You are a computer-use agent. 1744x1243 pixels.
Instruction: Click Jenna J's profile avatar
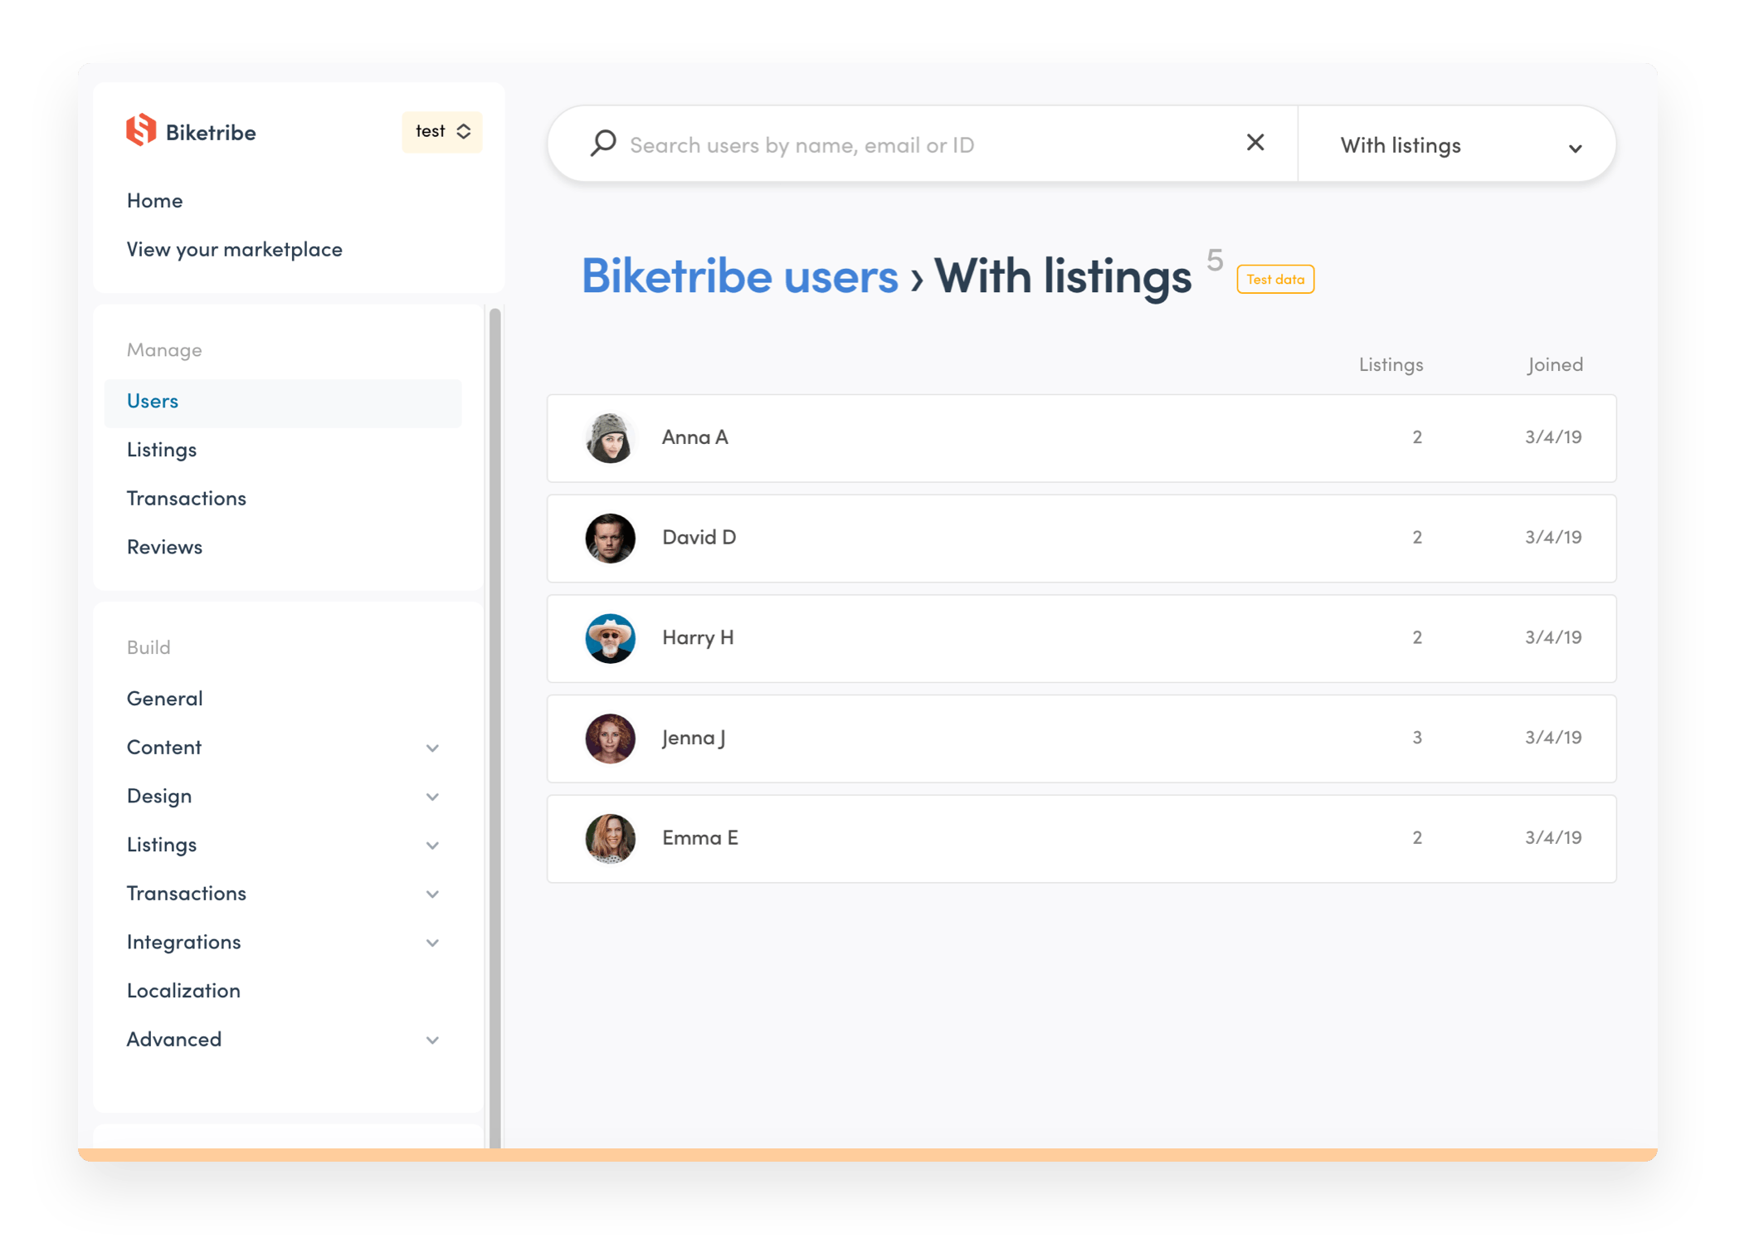[x=610, y=738]
